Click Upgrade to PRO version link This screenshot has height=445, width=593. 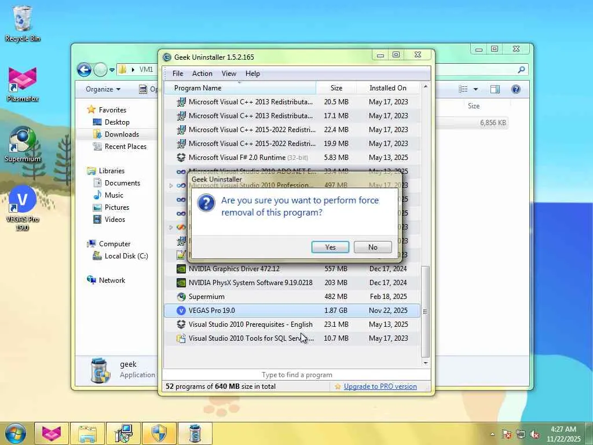pyautogui.click(x=380, y=386)
